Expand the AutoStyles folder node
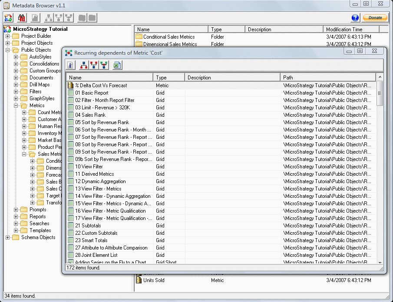Screen dimensions: 393x302 16,57
